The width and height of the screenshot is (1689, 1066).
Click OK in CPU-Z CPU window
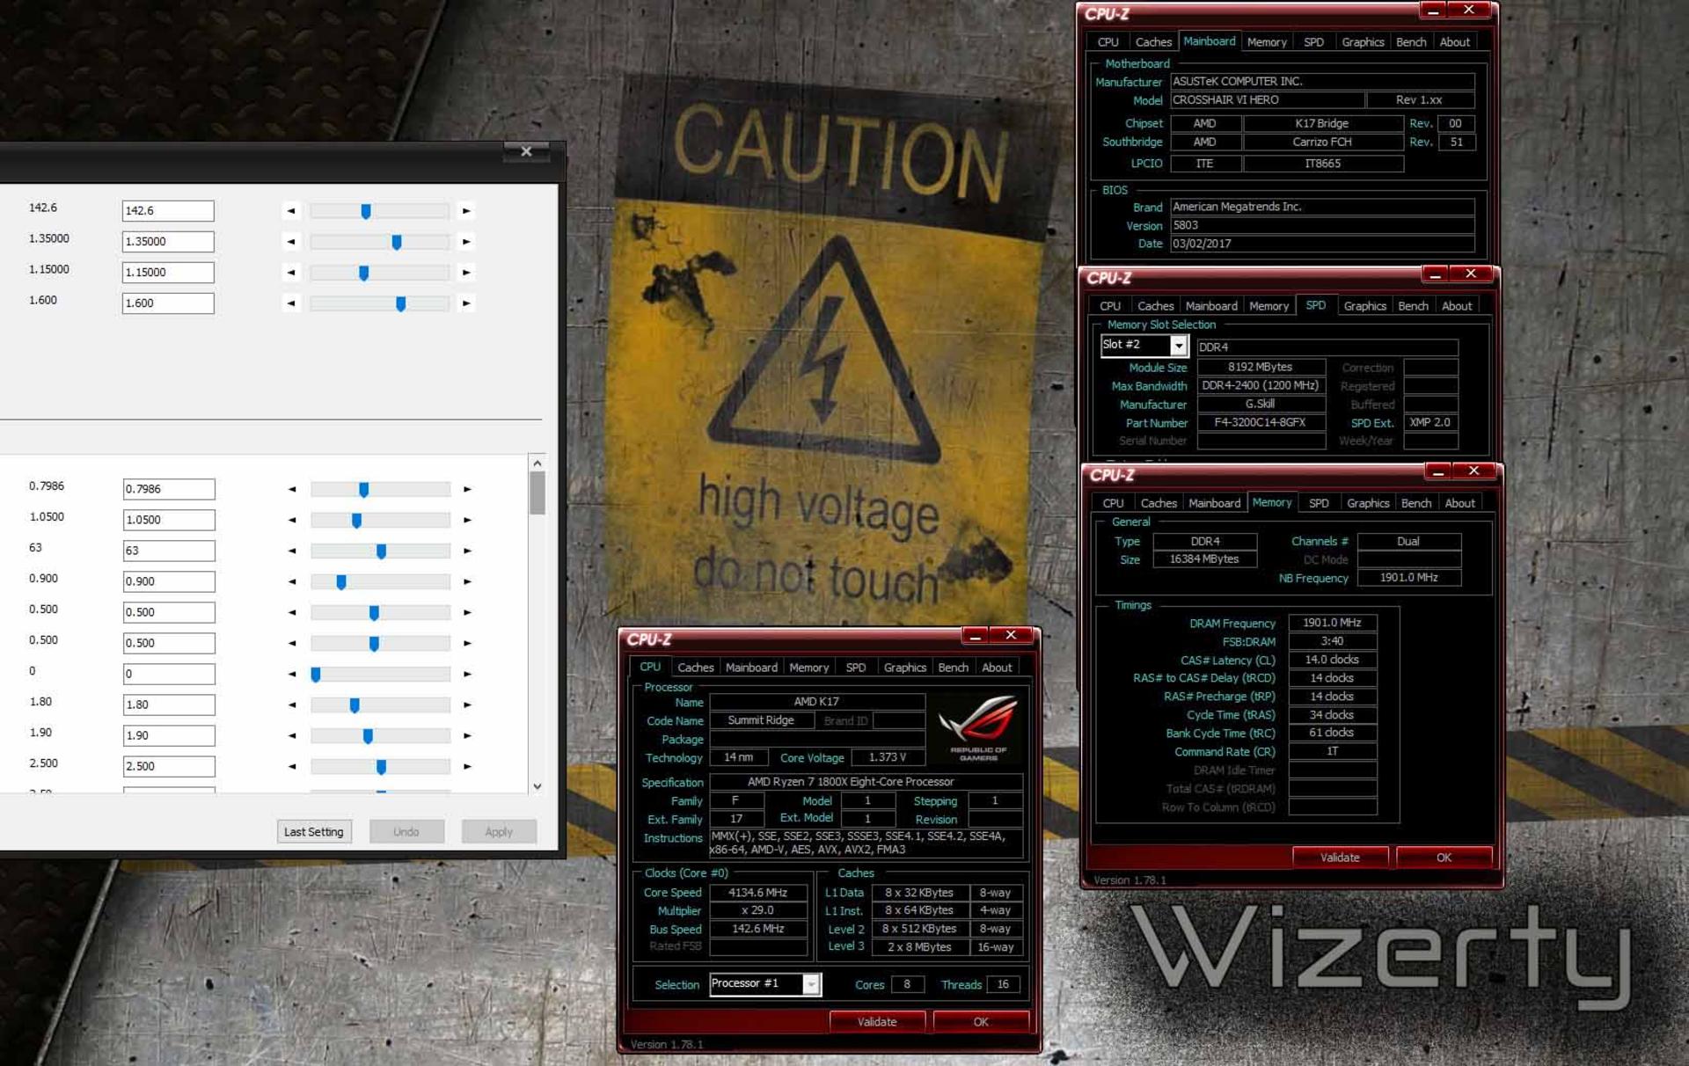click(981, 1021)
